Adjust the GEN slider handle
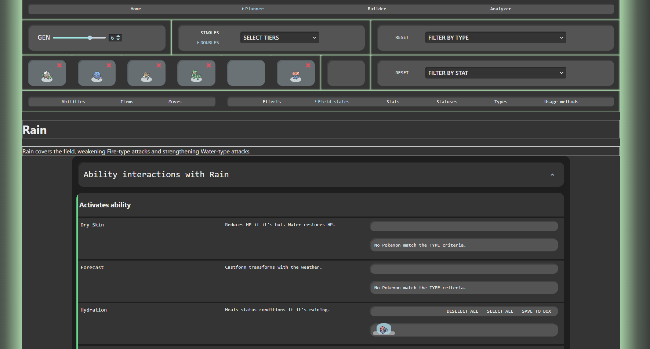Viewport: 650px width, 349px height. pyautogui.click(x=90, y=37)
